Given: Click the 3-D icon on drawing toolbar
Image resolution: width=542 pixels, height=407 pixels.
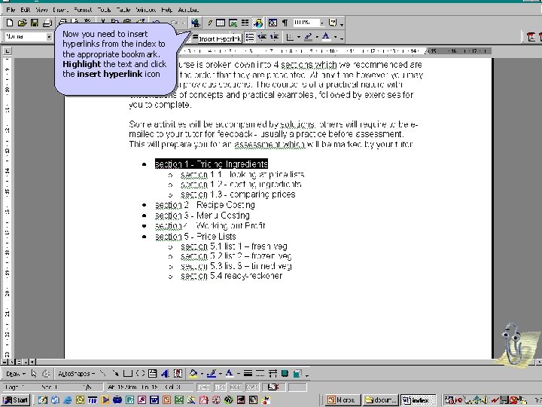Looking at the screenshot, I should (x=297, y=373).
